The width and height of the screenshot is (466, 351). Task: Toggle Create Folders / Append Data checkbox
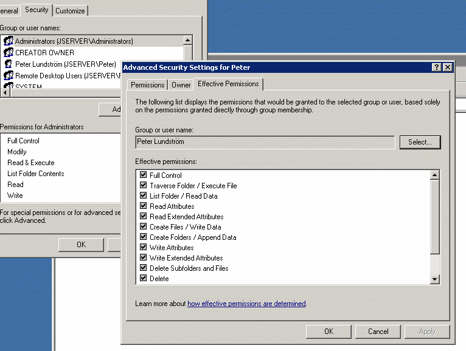click(x=143, y=237)
